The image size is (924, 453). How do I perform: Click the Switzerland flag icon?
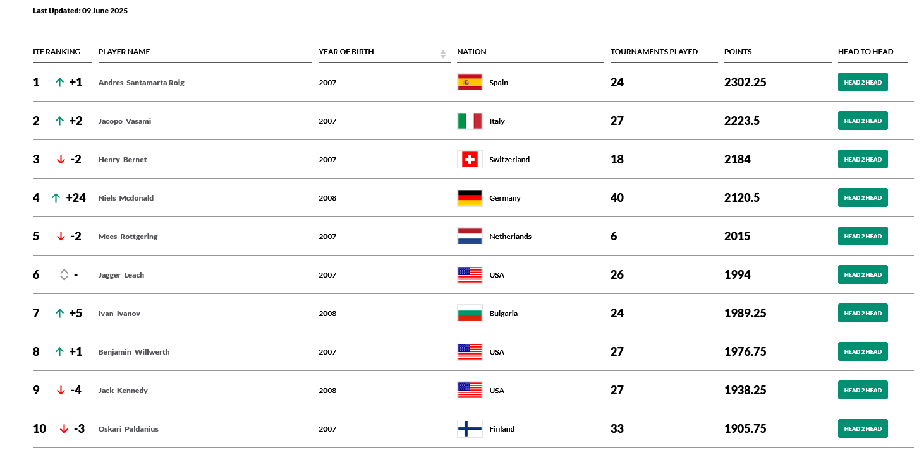[x=470, y=160]
